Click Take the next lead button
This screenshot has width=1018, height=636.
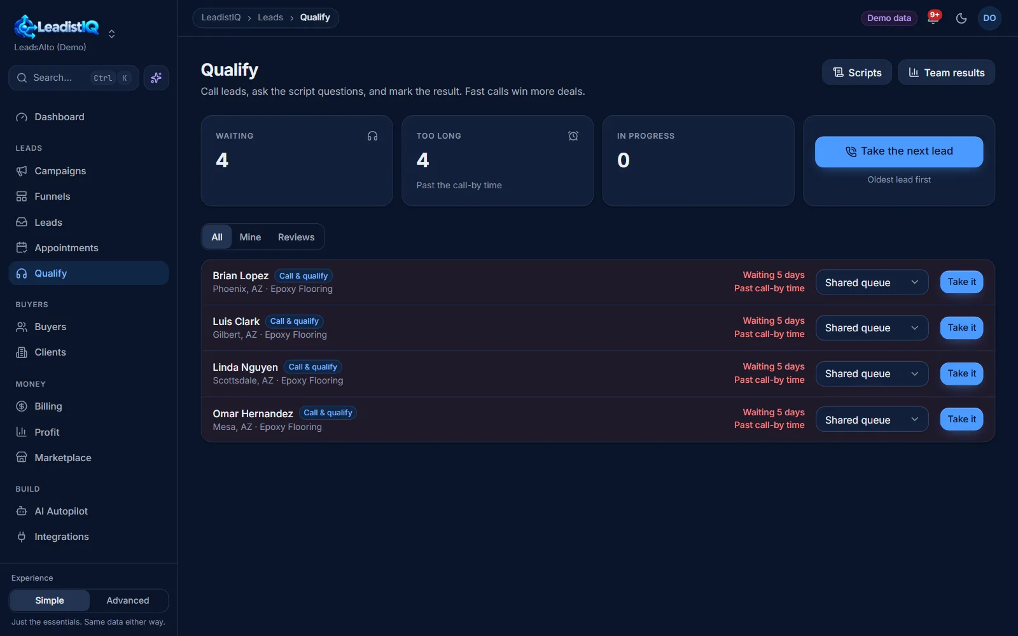click(899, 151)
